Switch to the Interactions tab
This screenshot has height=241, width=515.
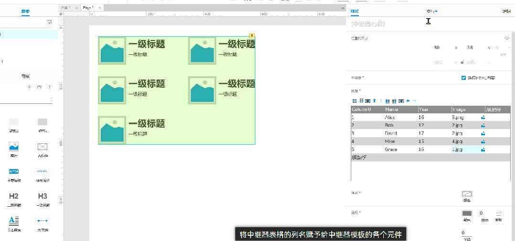[431, 11]
